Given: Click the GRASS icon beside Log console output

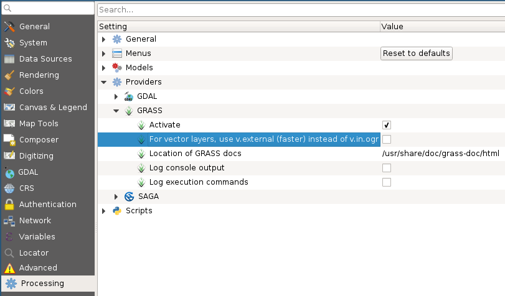Looking at the screenshot, I should (x=141, y=168).
